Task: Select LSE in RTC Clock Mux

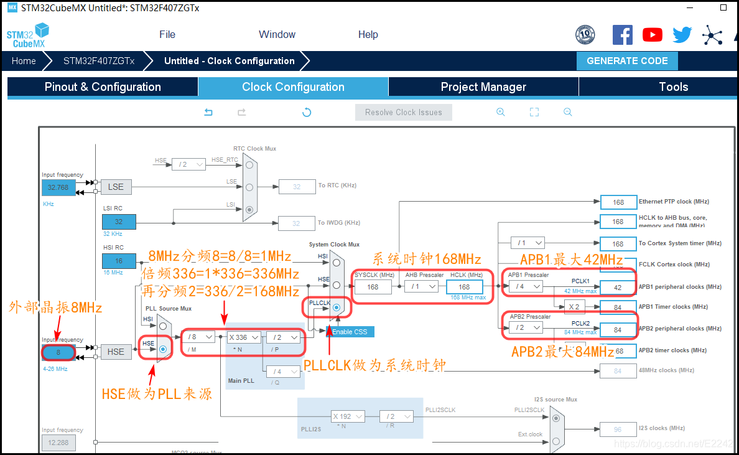Action: point(249,187)
